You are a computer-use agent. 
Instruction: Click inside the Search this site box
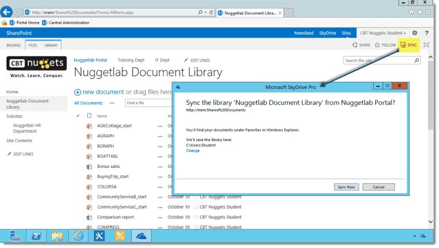(x=379, y=60)
